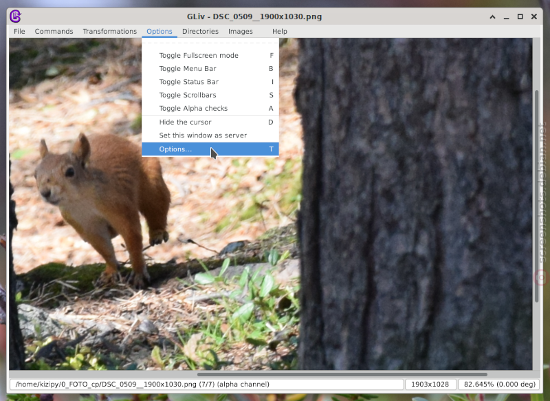
Task: Select Hide the cursor entry
Action: click(210, 122)
